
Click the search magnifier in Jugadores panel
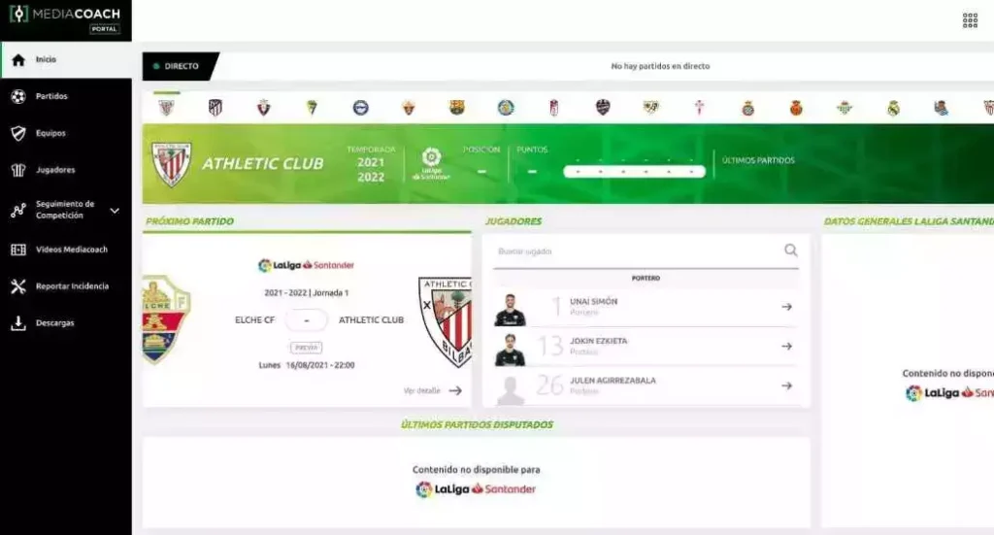click(x=791, y=251)
